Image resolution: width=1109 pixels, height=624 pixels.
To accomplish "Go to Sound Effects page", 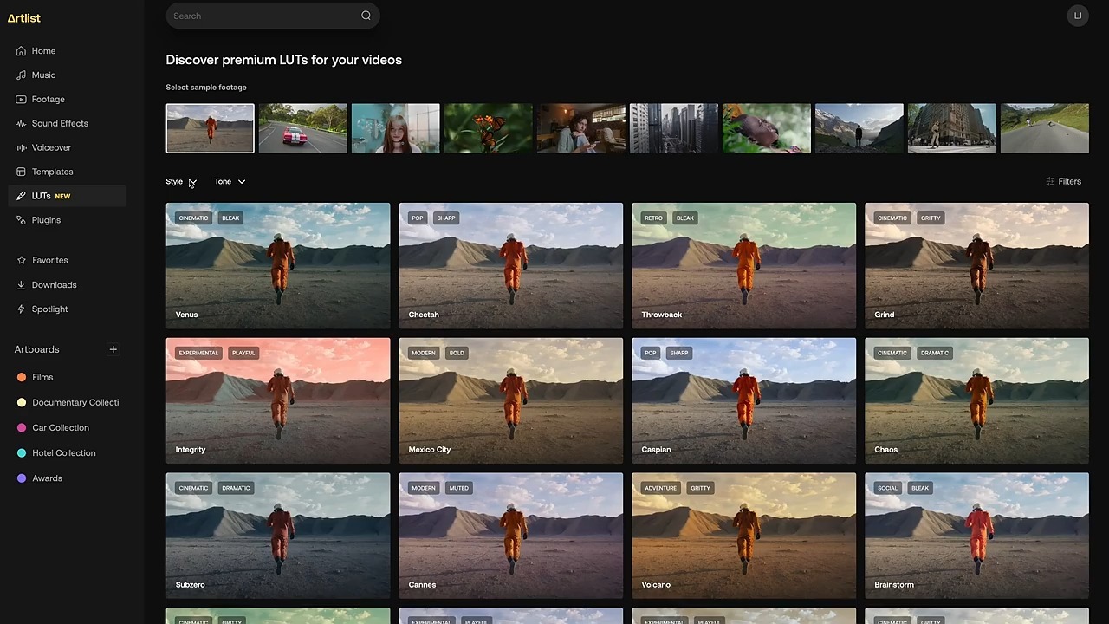I will click(60, 123).
